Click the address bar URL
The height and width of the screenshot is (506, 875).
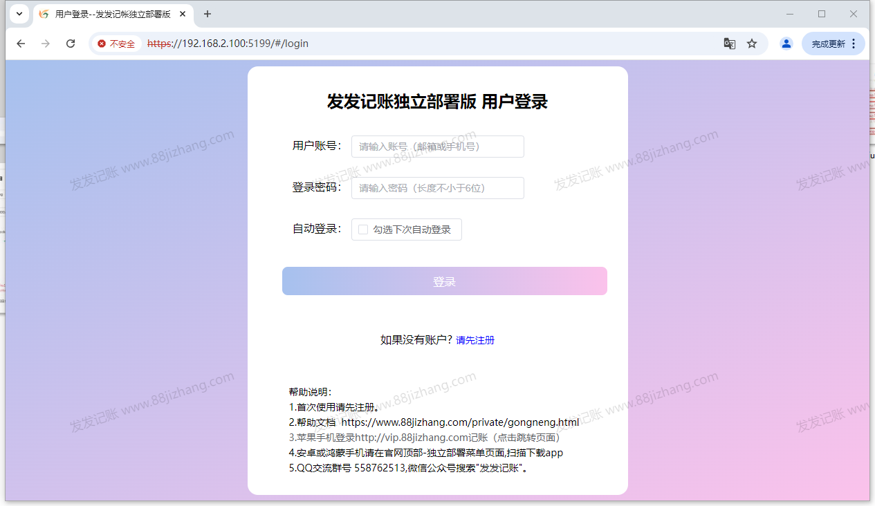click(228, 44)
